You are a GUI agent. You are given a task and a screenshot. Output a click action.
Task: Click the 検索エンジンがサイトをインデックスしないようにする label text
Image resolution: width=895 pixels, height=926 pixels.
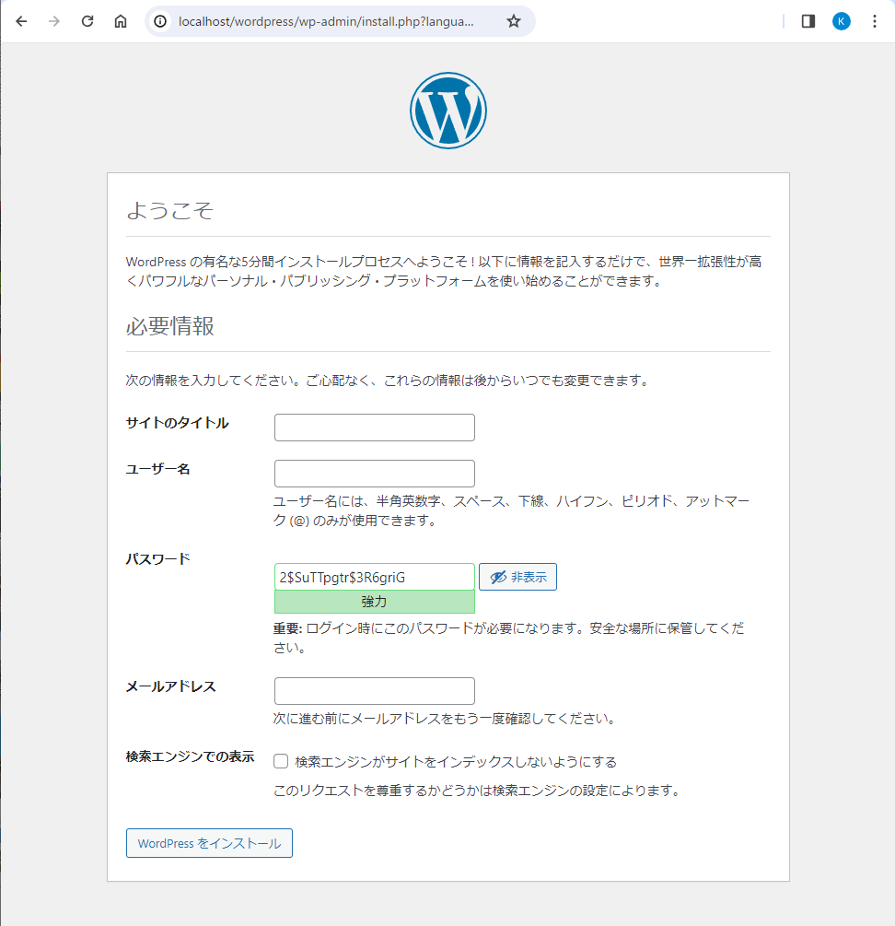pyautogui.click(x=456, y=762)
